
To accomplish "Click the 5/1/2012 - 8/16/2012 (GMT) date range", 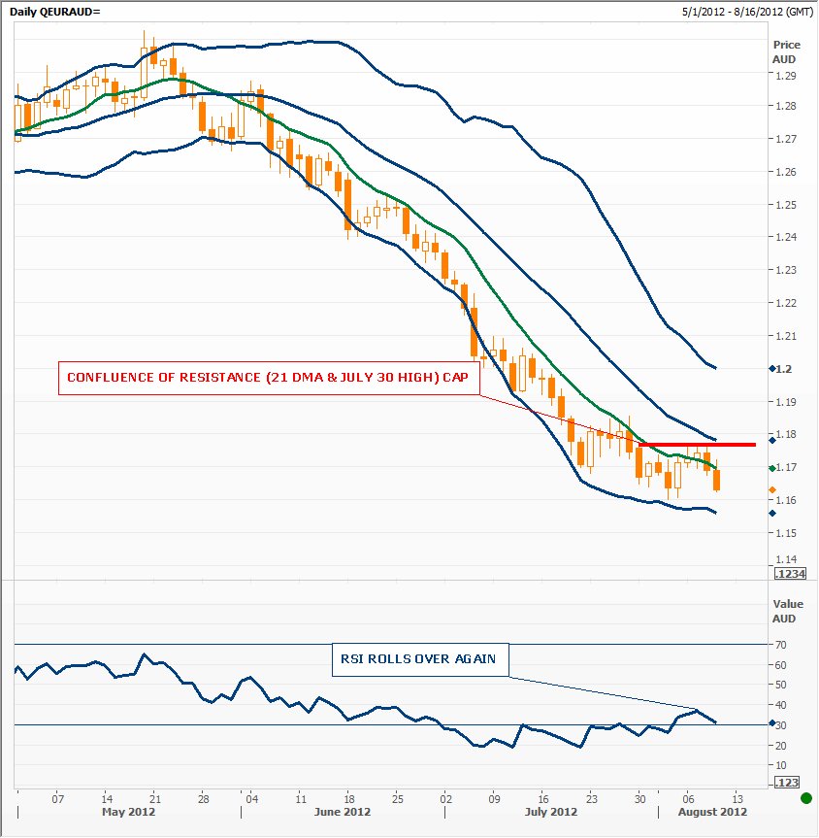I will (x=747, y=12).
